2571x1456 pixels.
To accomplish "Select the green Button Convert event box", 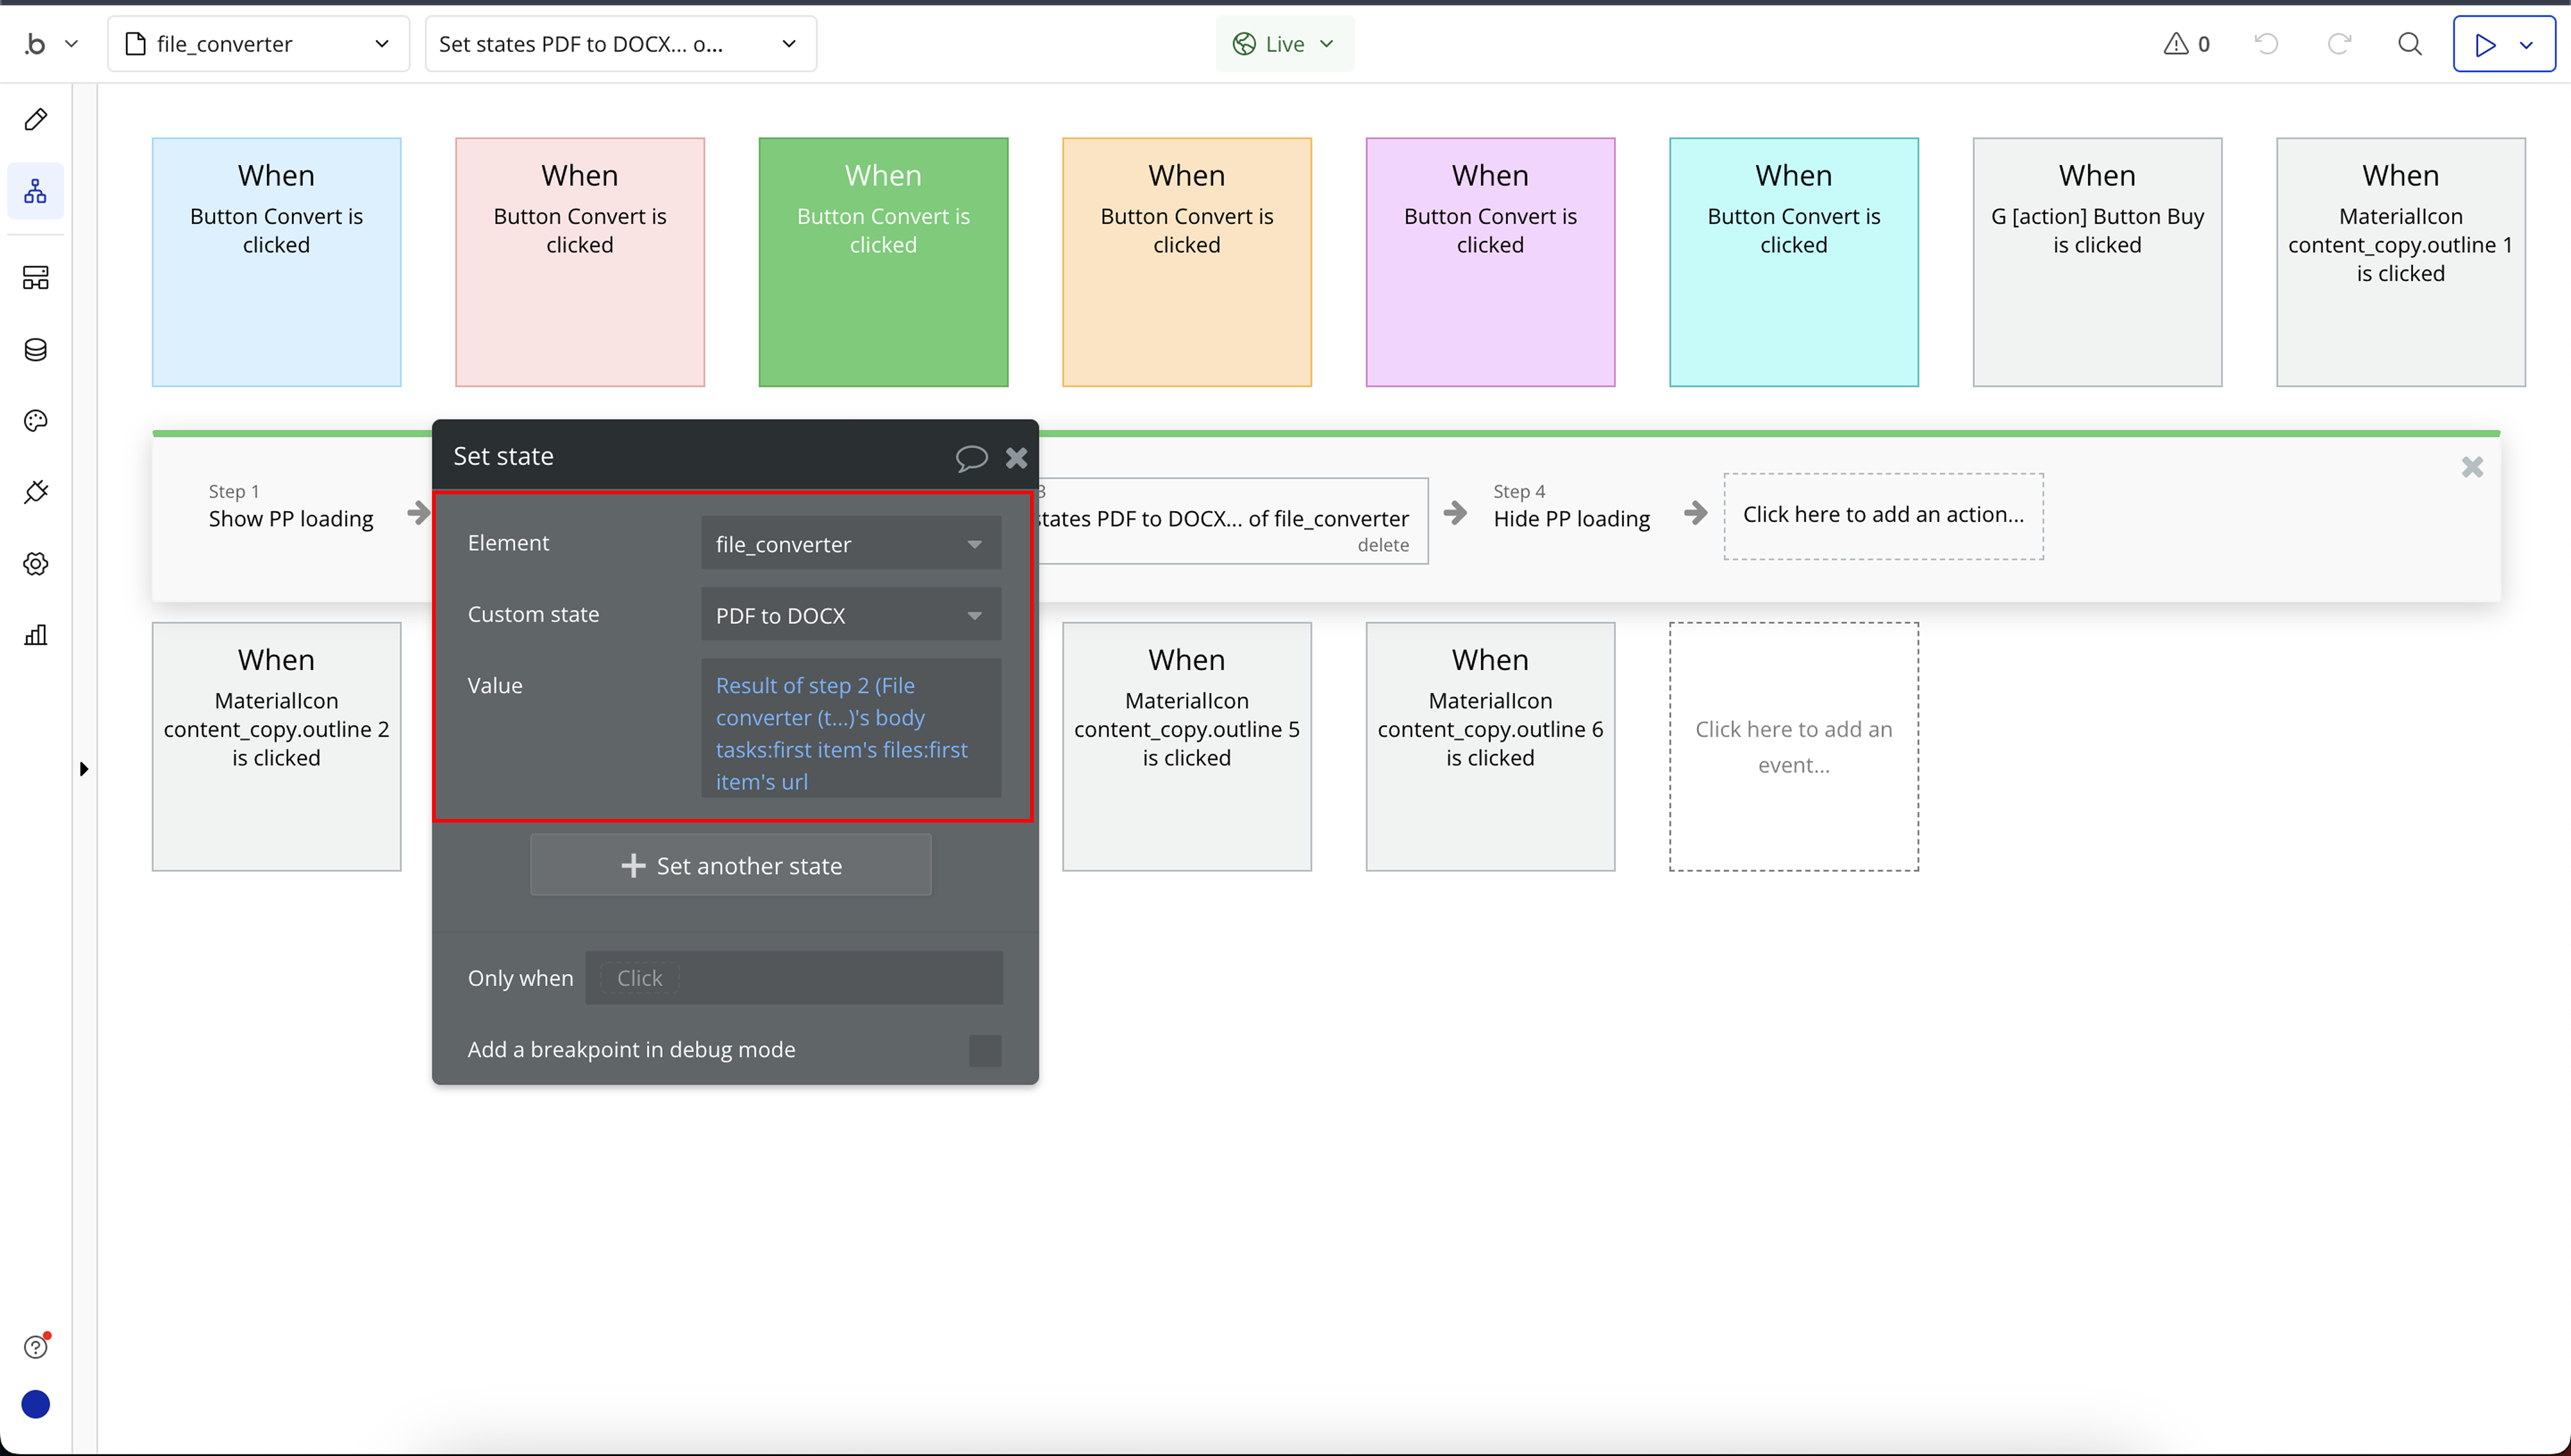I will coord(883,262).
